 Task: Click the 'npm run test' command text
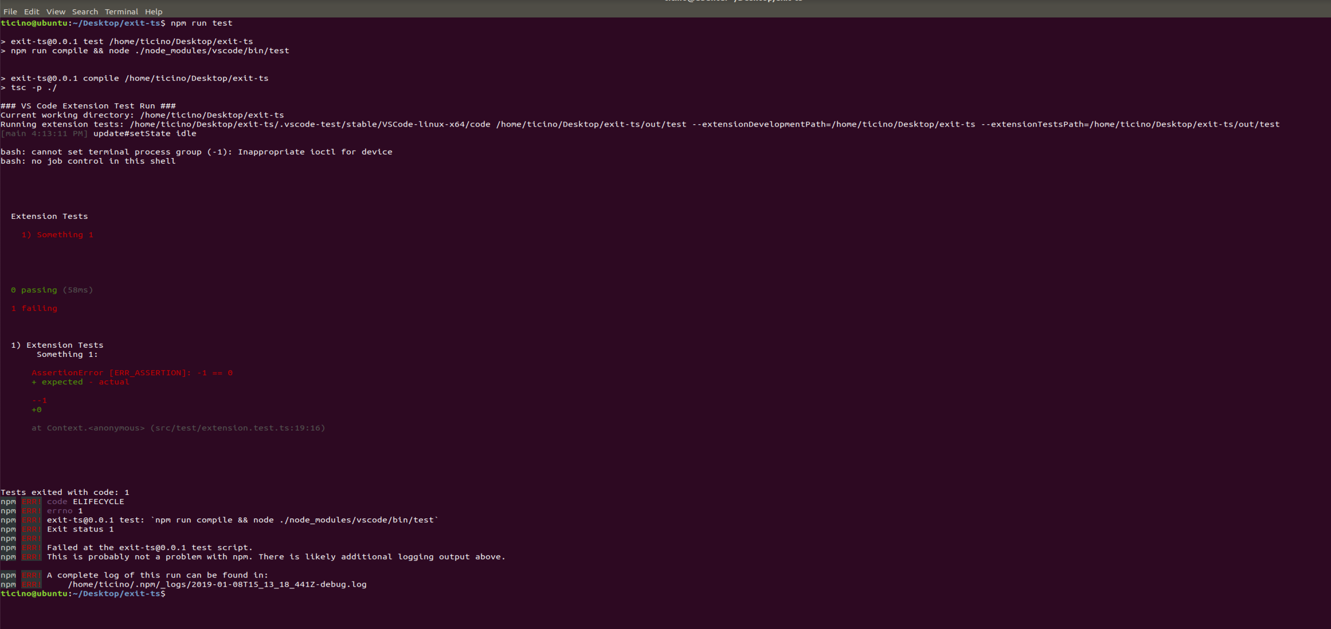coord(201,23)
